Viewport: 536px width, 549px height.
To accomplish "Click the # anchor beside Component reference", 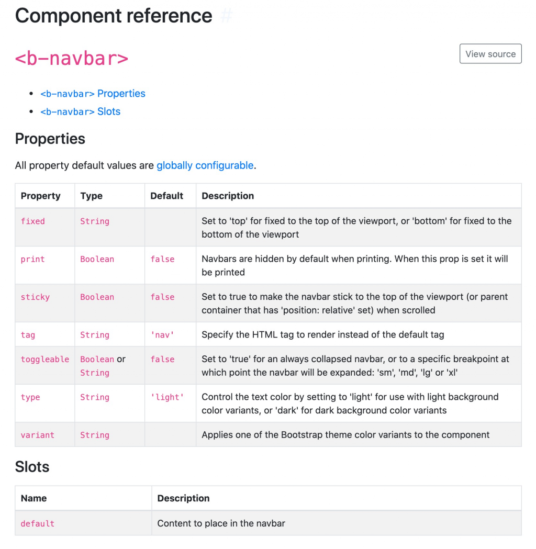I will [x=226, y=16].
